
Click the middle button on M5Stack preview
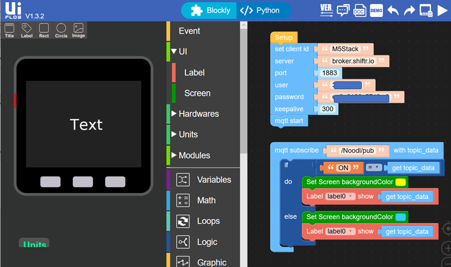[83, 182]
